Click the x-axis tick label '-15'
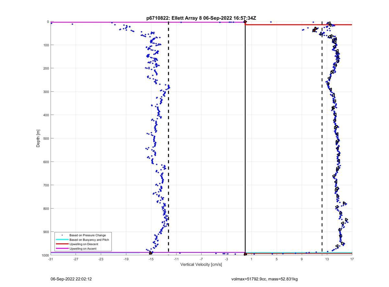This screenshot has width=389, height=287. tap(151, 259)
